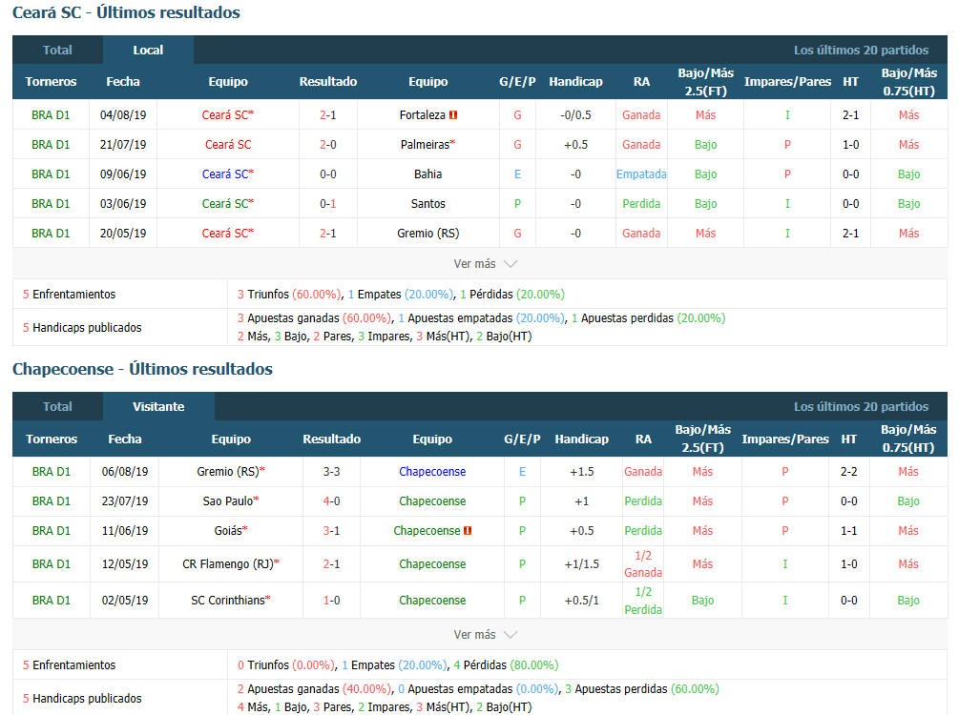This screenshot has width=959, height=715.
Task: Switch to Total tab in Ceará SC table
Action: (x=57, y=51)
